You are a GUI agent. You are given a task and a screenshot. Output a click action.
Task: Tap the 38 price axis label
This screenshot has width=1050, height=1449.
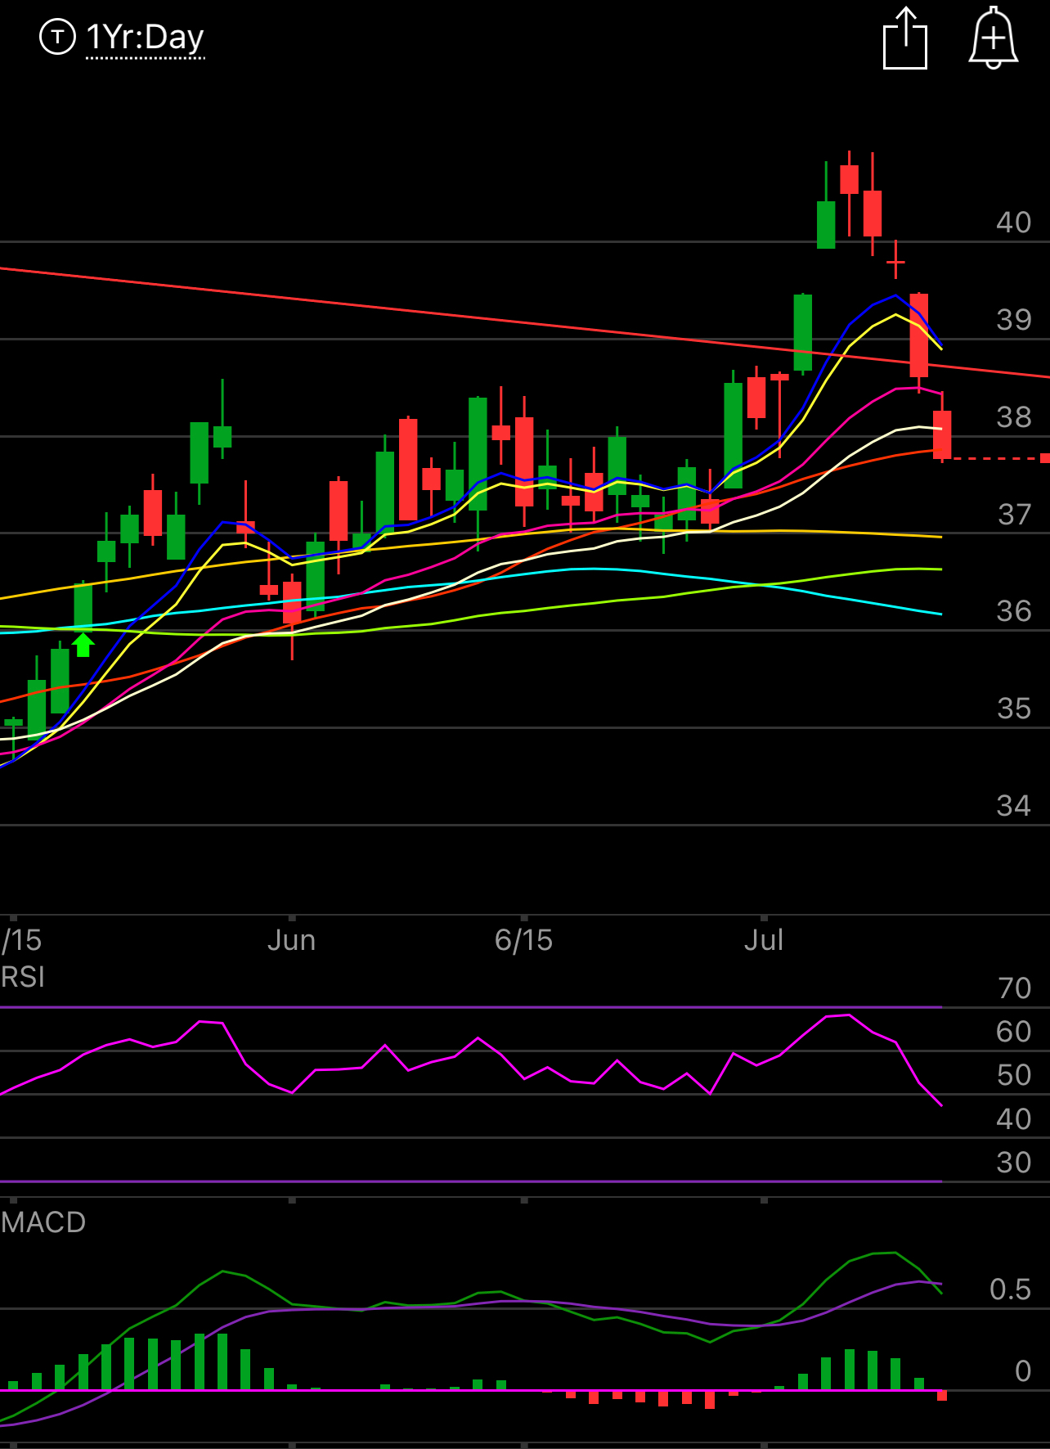coord(1014,417)
